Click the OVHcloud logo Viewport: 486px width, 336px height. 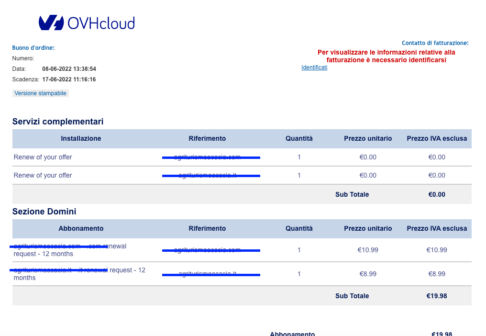[87, 23]
